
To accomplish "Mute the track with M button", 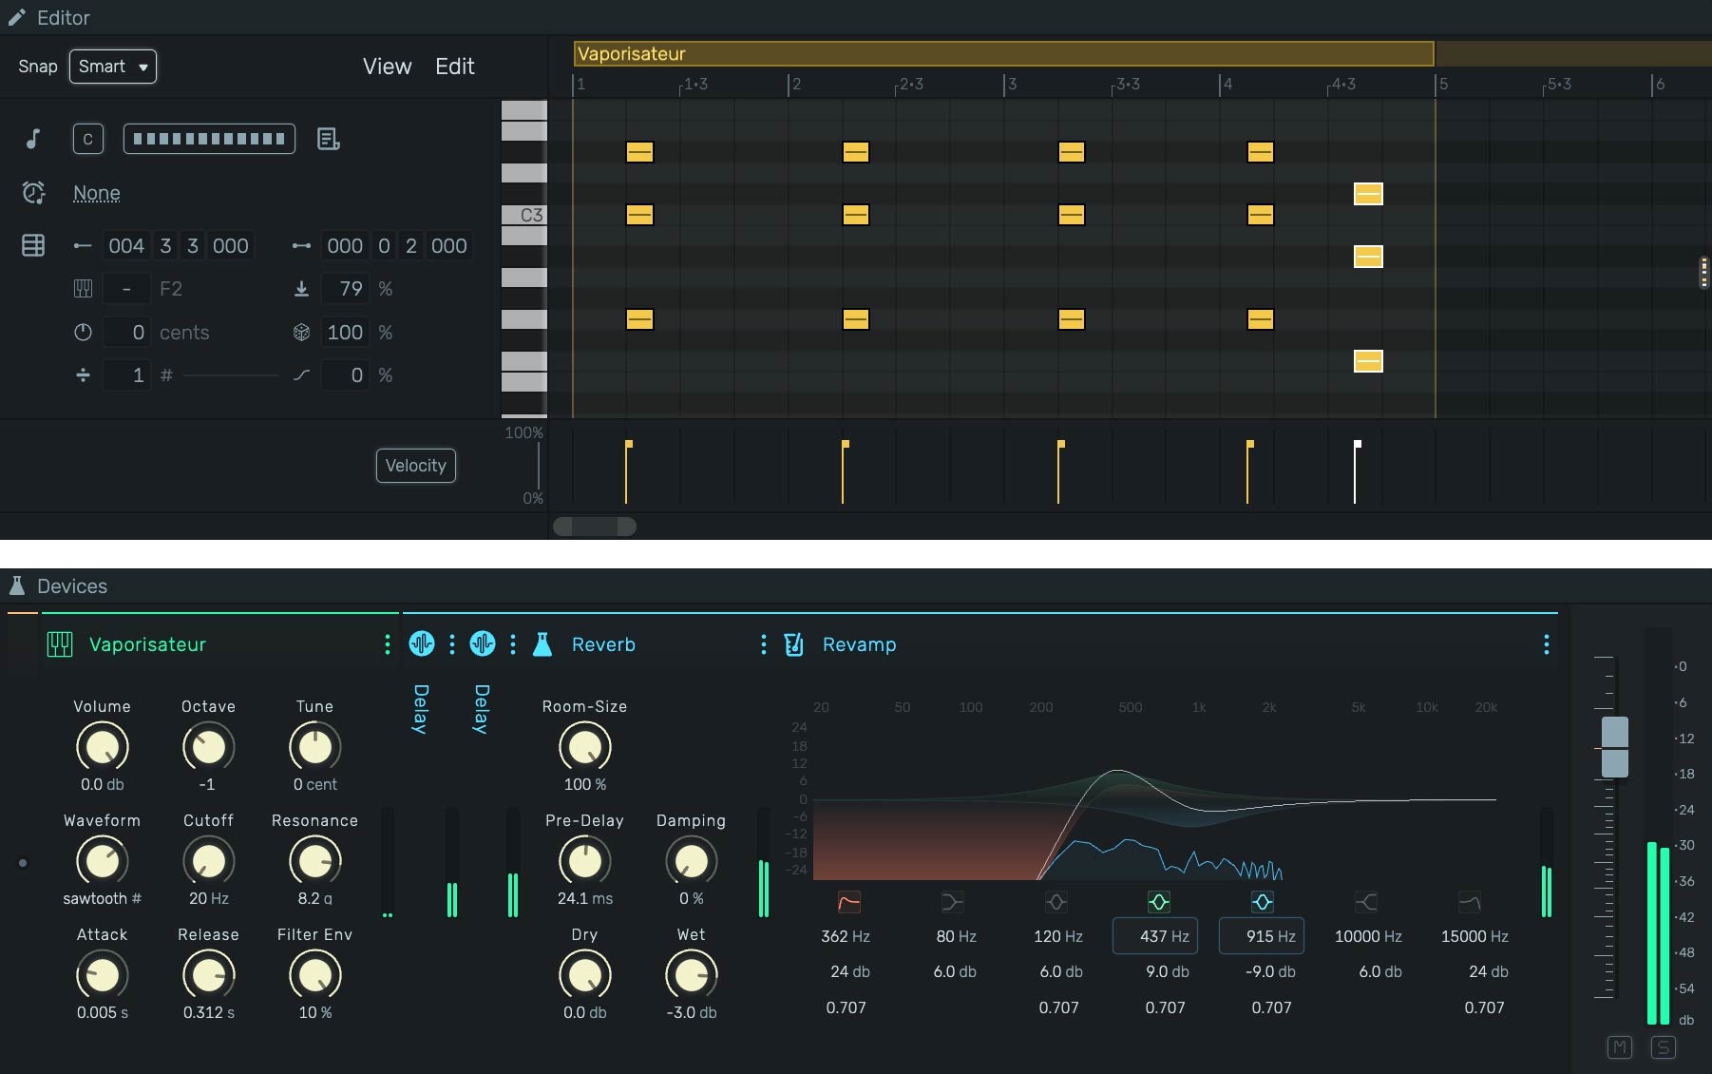I will tap(1619, 1047).
